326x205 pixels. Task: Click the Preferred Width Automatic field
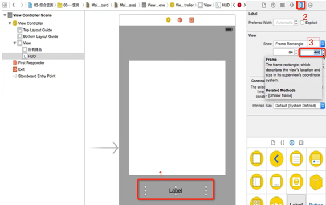tap(284, 23)
